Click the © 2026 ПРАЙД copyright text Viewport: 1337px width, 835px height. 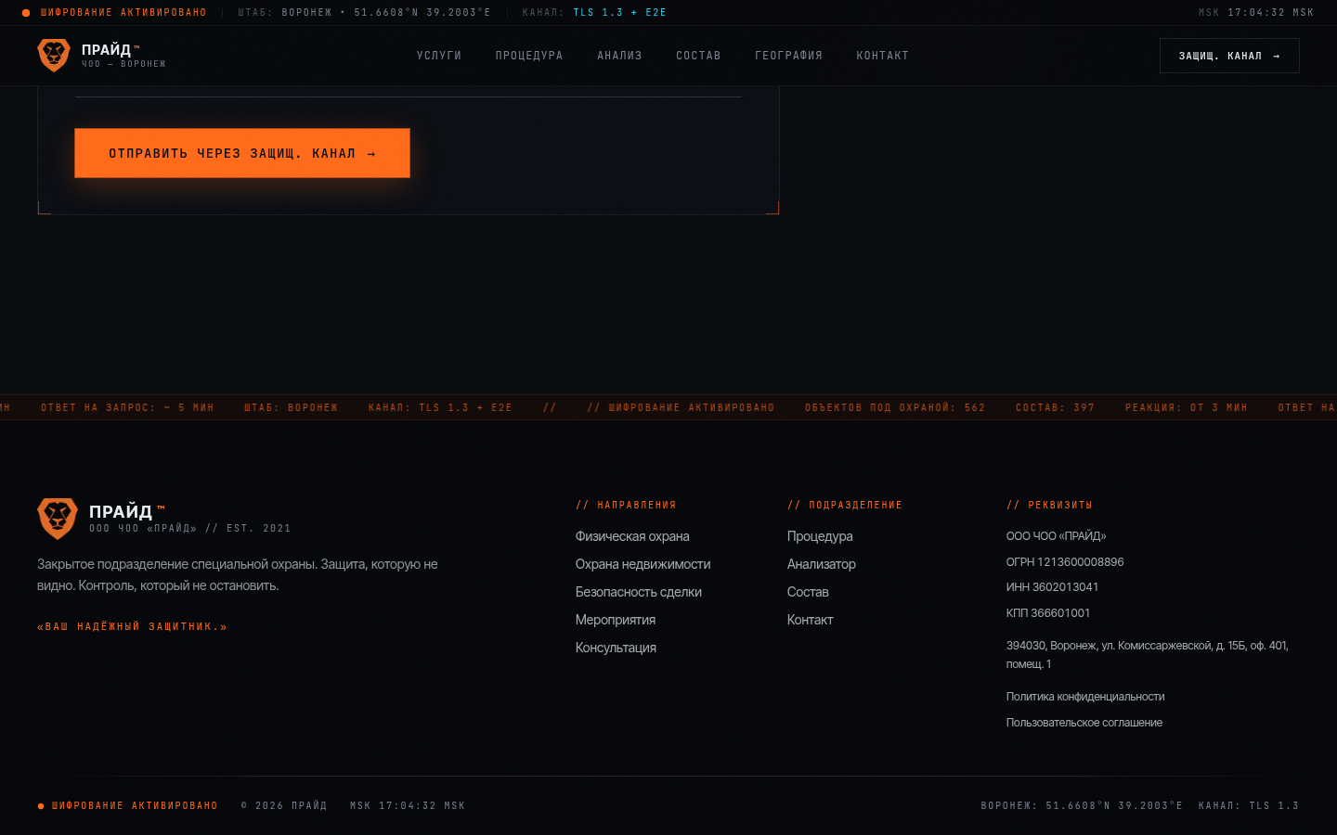[x=284, y=806]
